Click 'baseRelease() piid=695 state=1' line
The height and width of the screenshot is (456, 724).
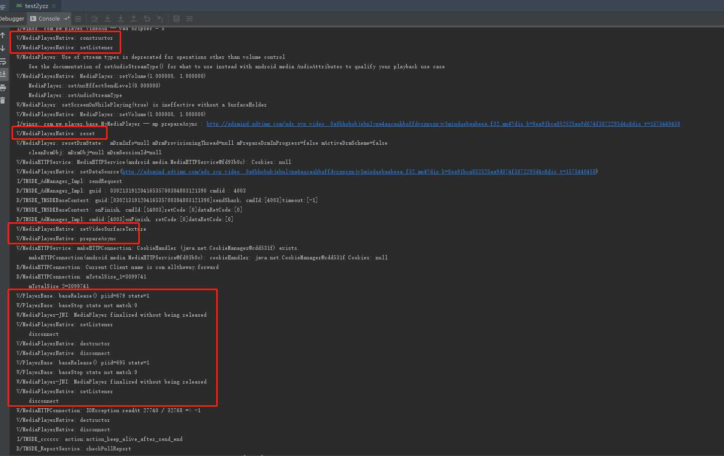[x=82, y=362]
